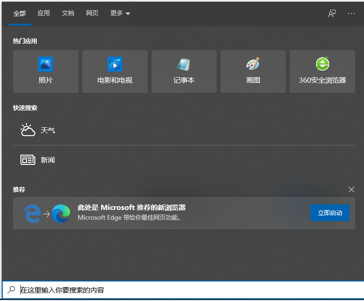Select the 网页 (Web) tab
The image size is (364, 301).
[x=92, y=13]
